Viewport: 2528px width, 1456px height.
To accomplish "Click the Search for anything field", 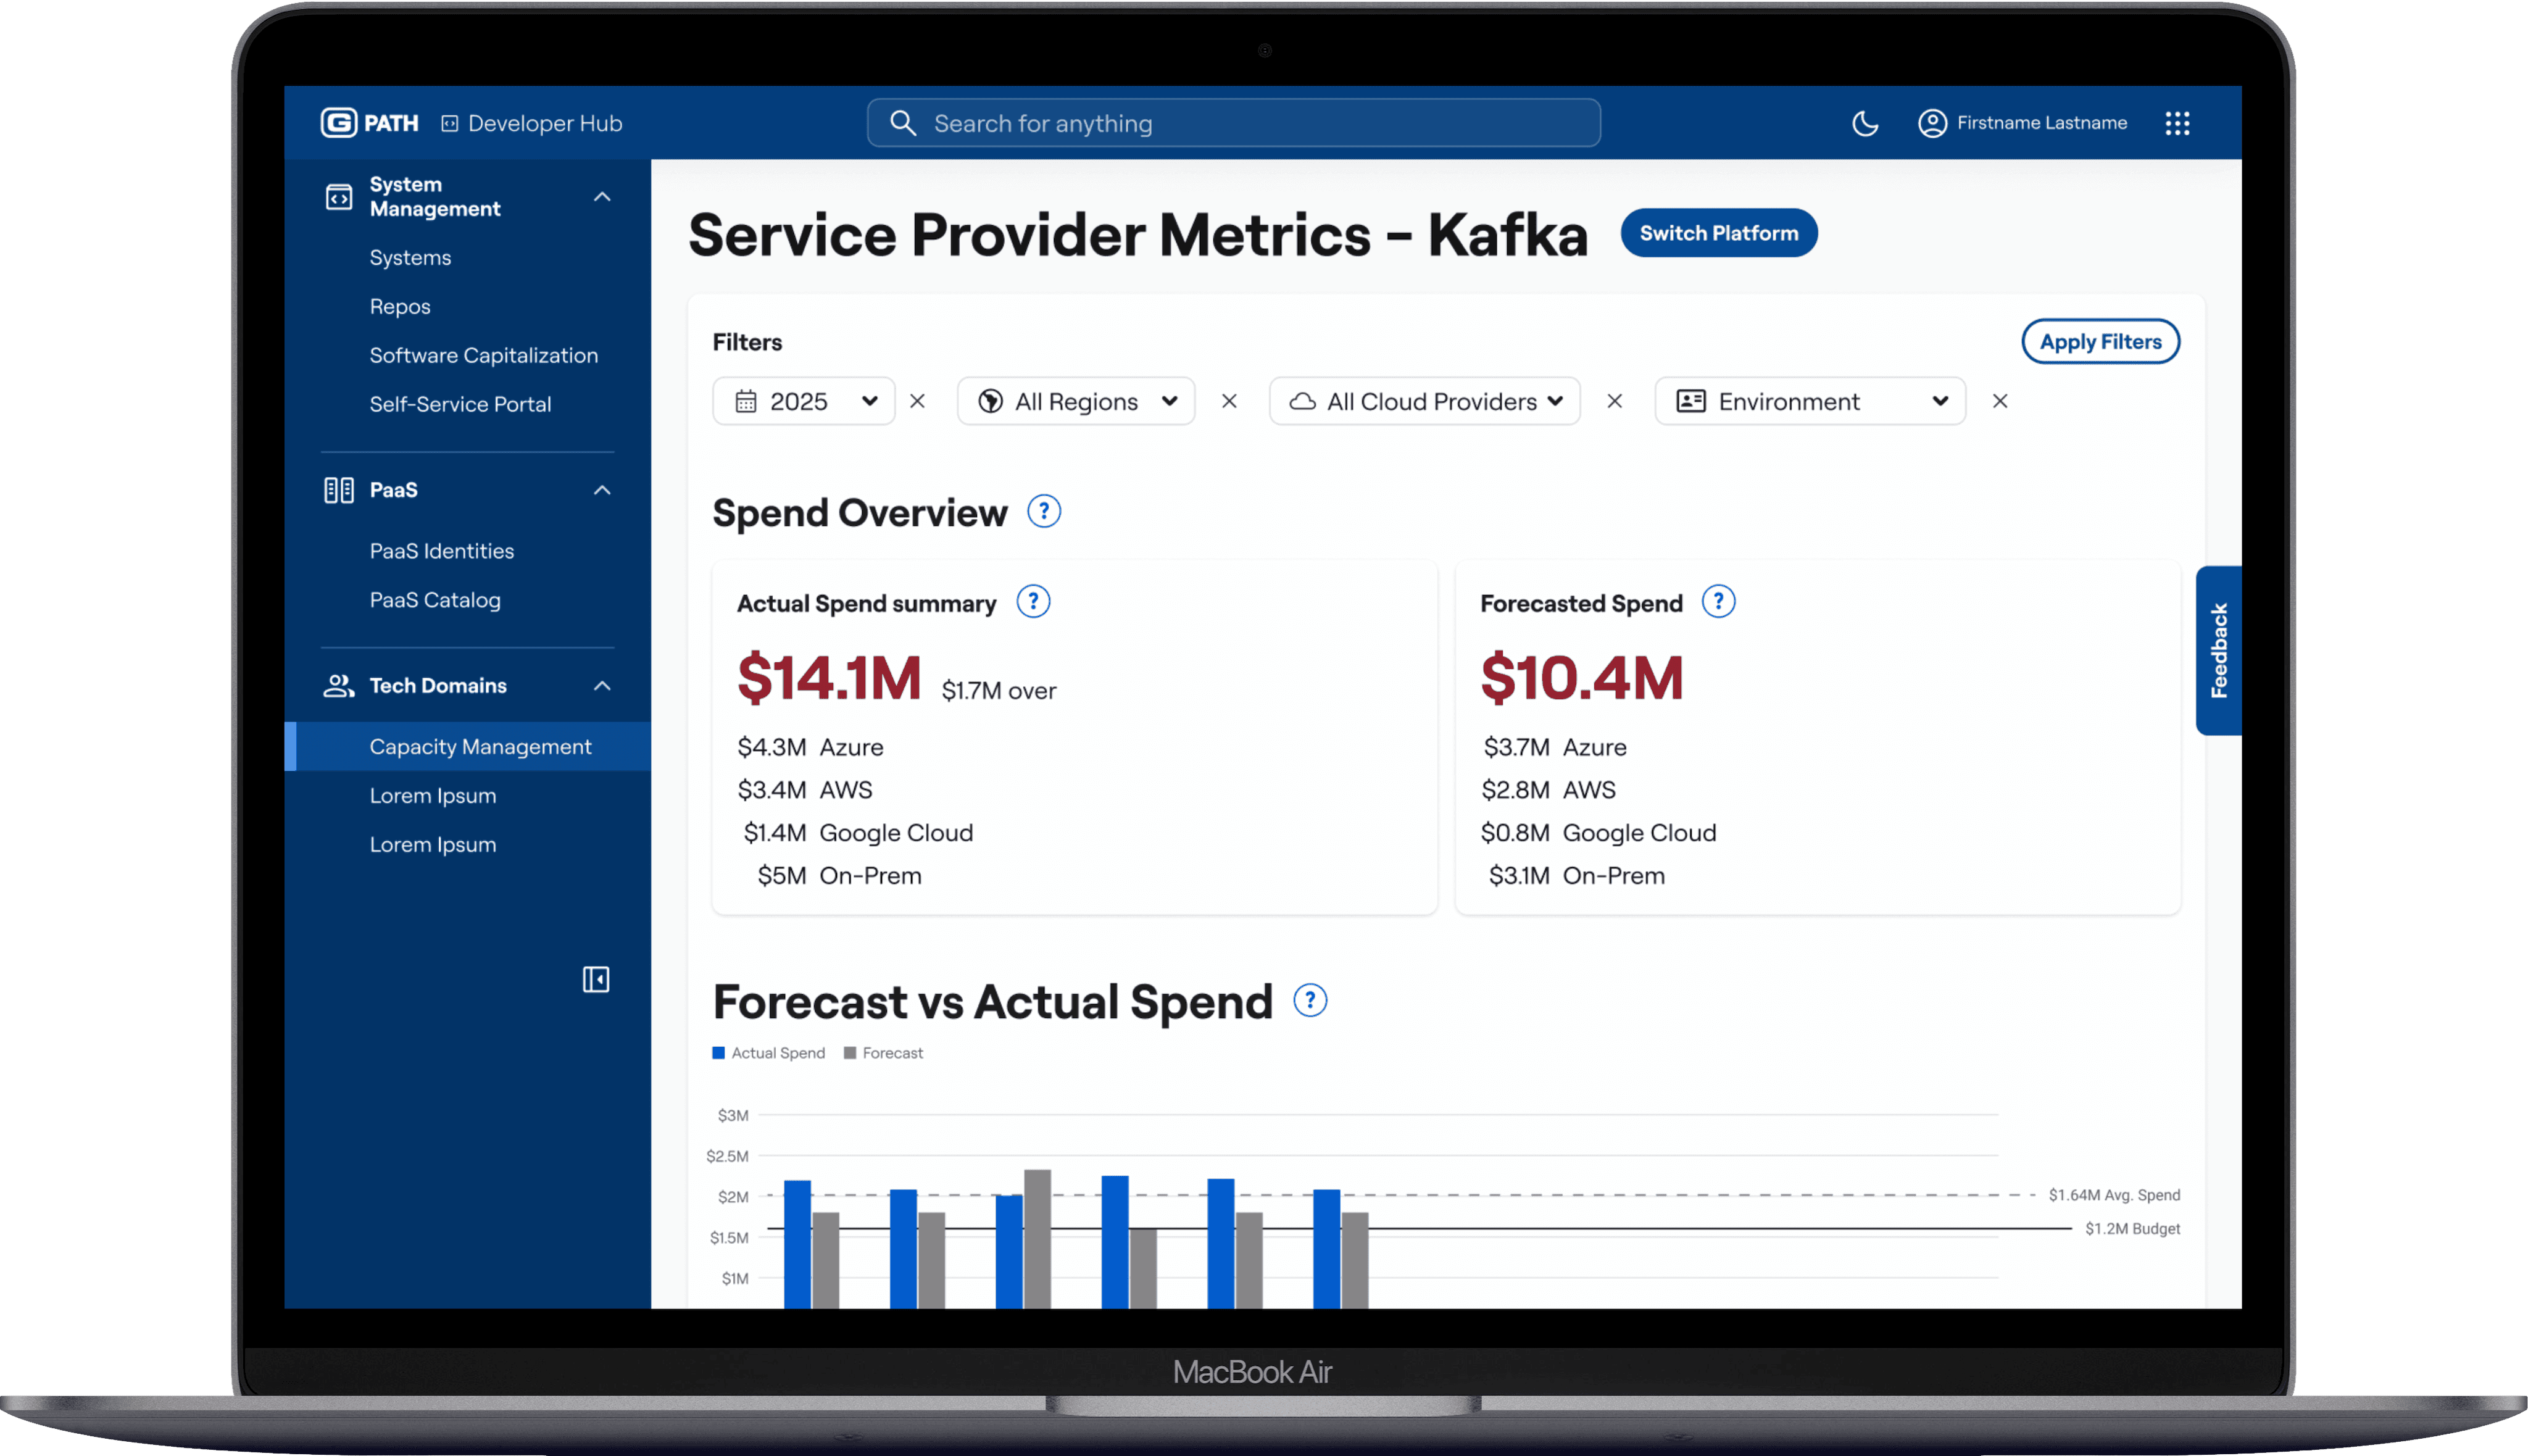I will 1233,123.
